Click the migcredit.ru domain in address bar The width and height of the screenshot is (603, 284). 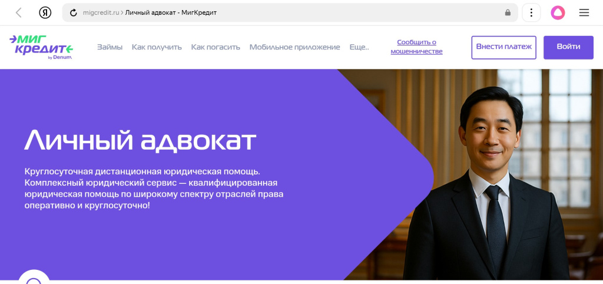[101, 13]
